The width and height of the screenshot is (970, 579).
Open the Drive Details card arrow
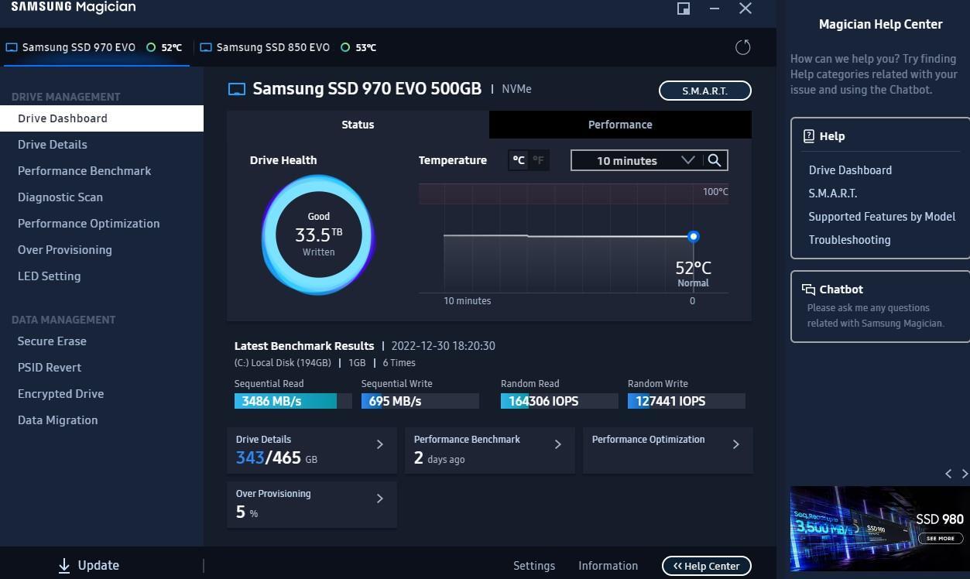379,444
